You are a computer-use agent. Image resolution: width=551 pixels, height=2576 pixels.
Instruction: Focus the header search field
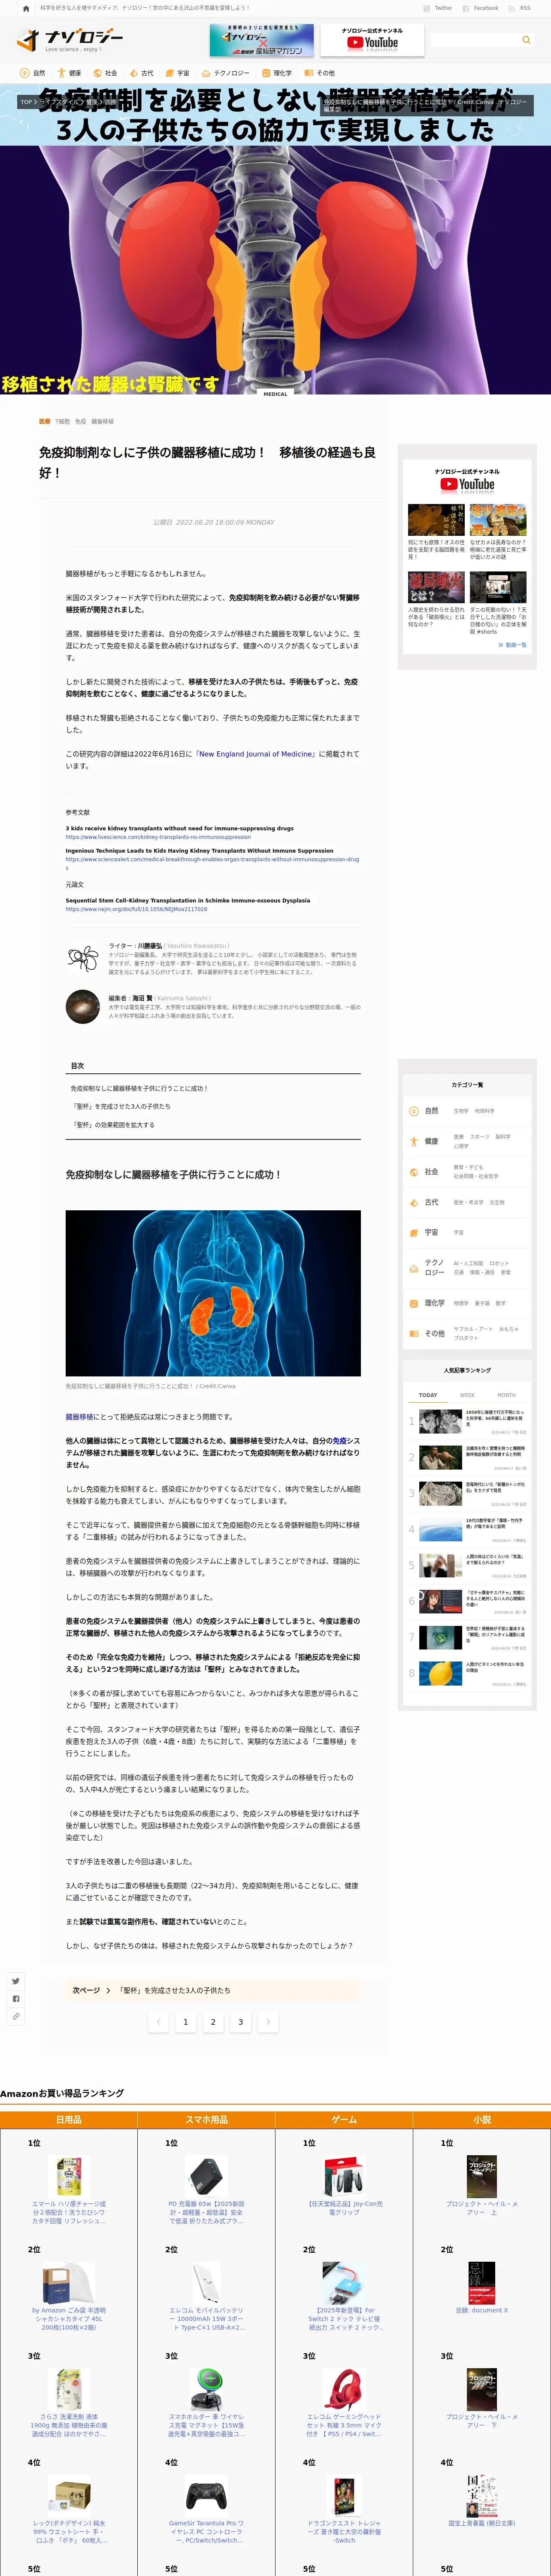coord(474,40)
